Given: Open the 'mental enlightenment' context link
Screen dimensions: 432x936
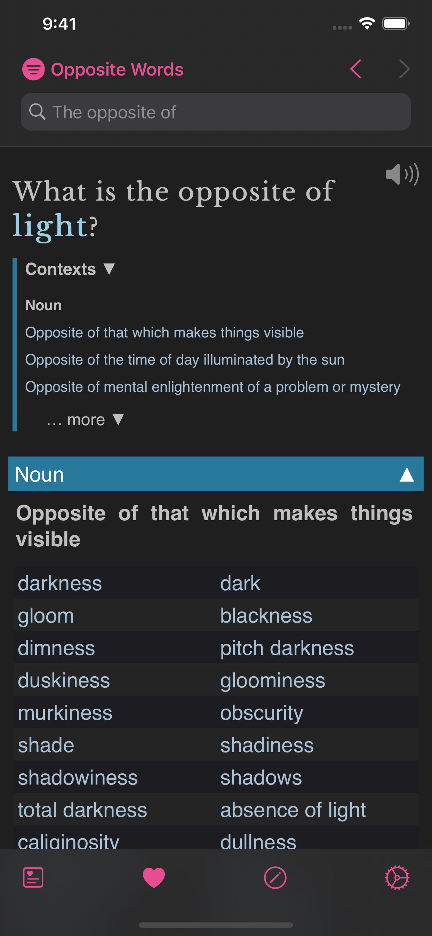Looking at the screenshot, I should 213,387.
